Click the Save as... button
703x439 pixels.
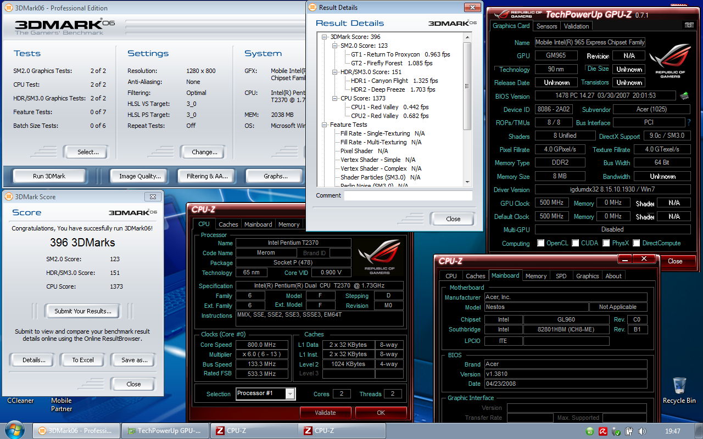point(135,360)
